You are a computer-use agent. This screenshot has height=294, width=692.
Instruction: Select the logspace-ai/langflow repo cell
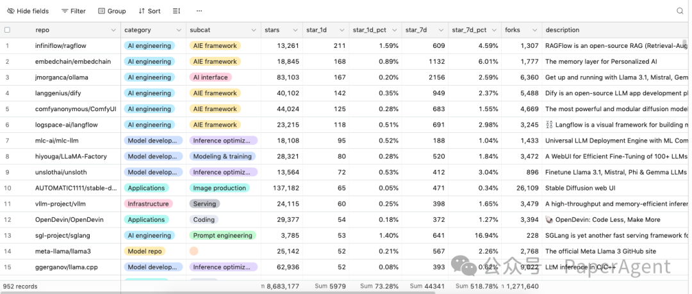(x=66, y=125)
